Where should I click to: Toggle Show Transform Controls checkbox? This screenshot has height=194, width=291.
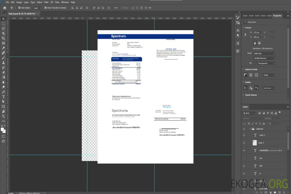point(46,8)
